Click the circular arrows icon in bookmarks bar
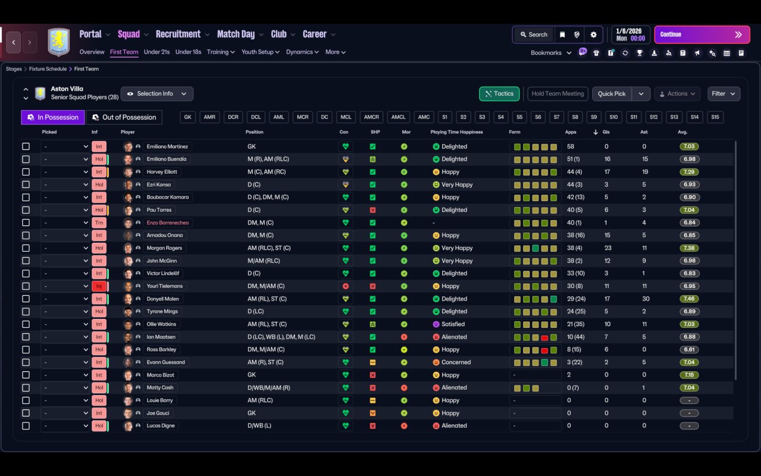This screenshot has height=476, width=761. coord(625,53)
